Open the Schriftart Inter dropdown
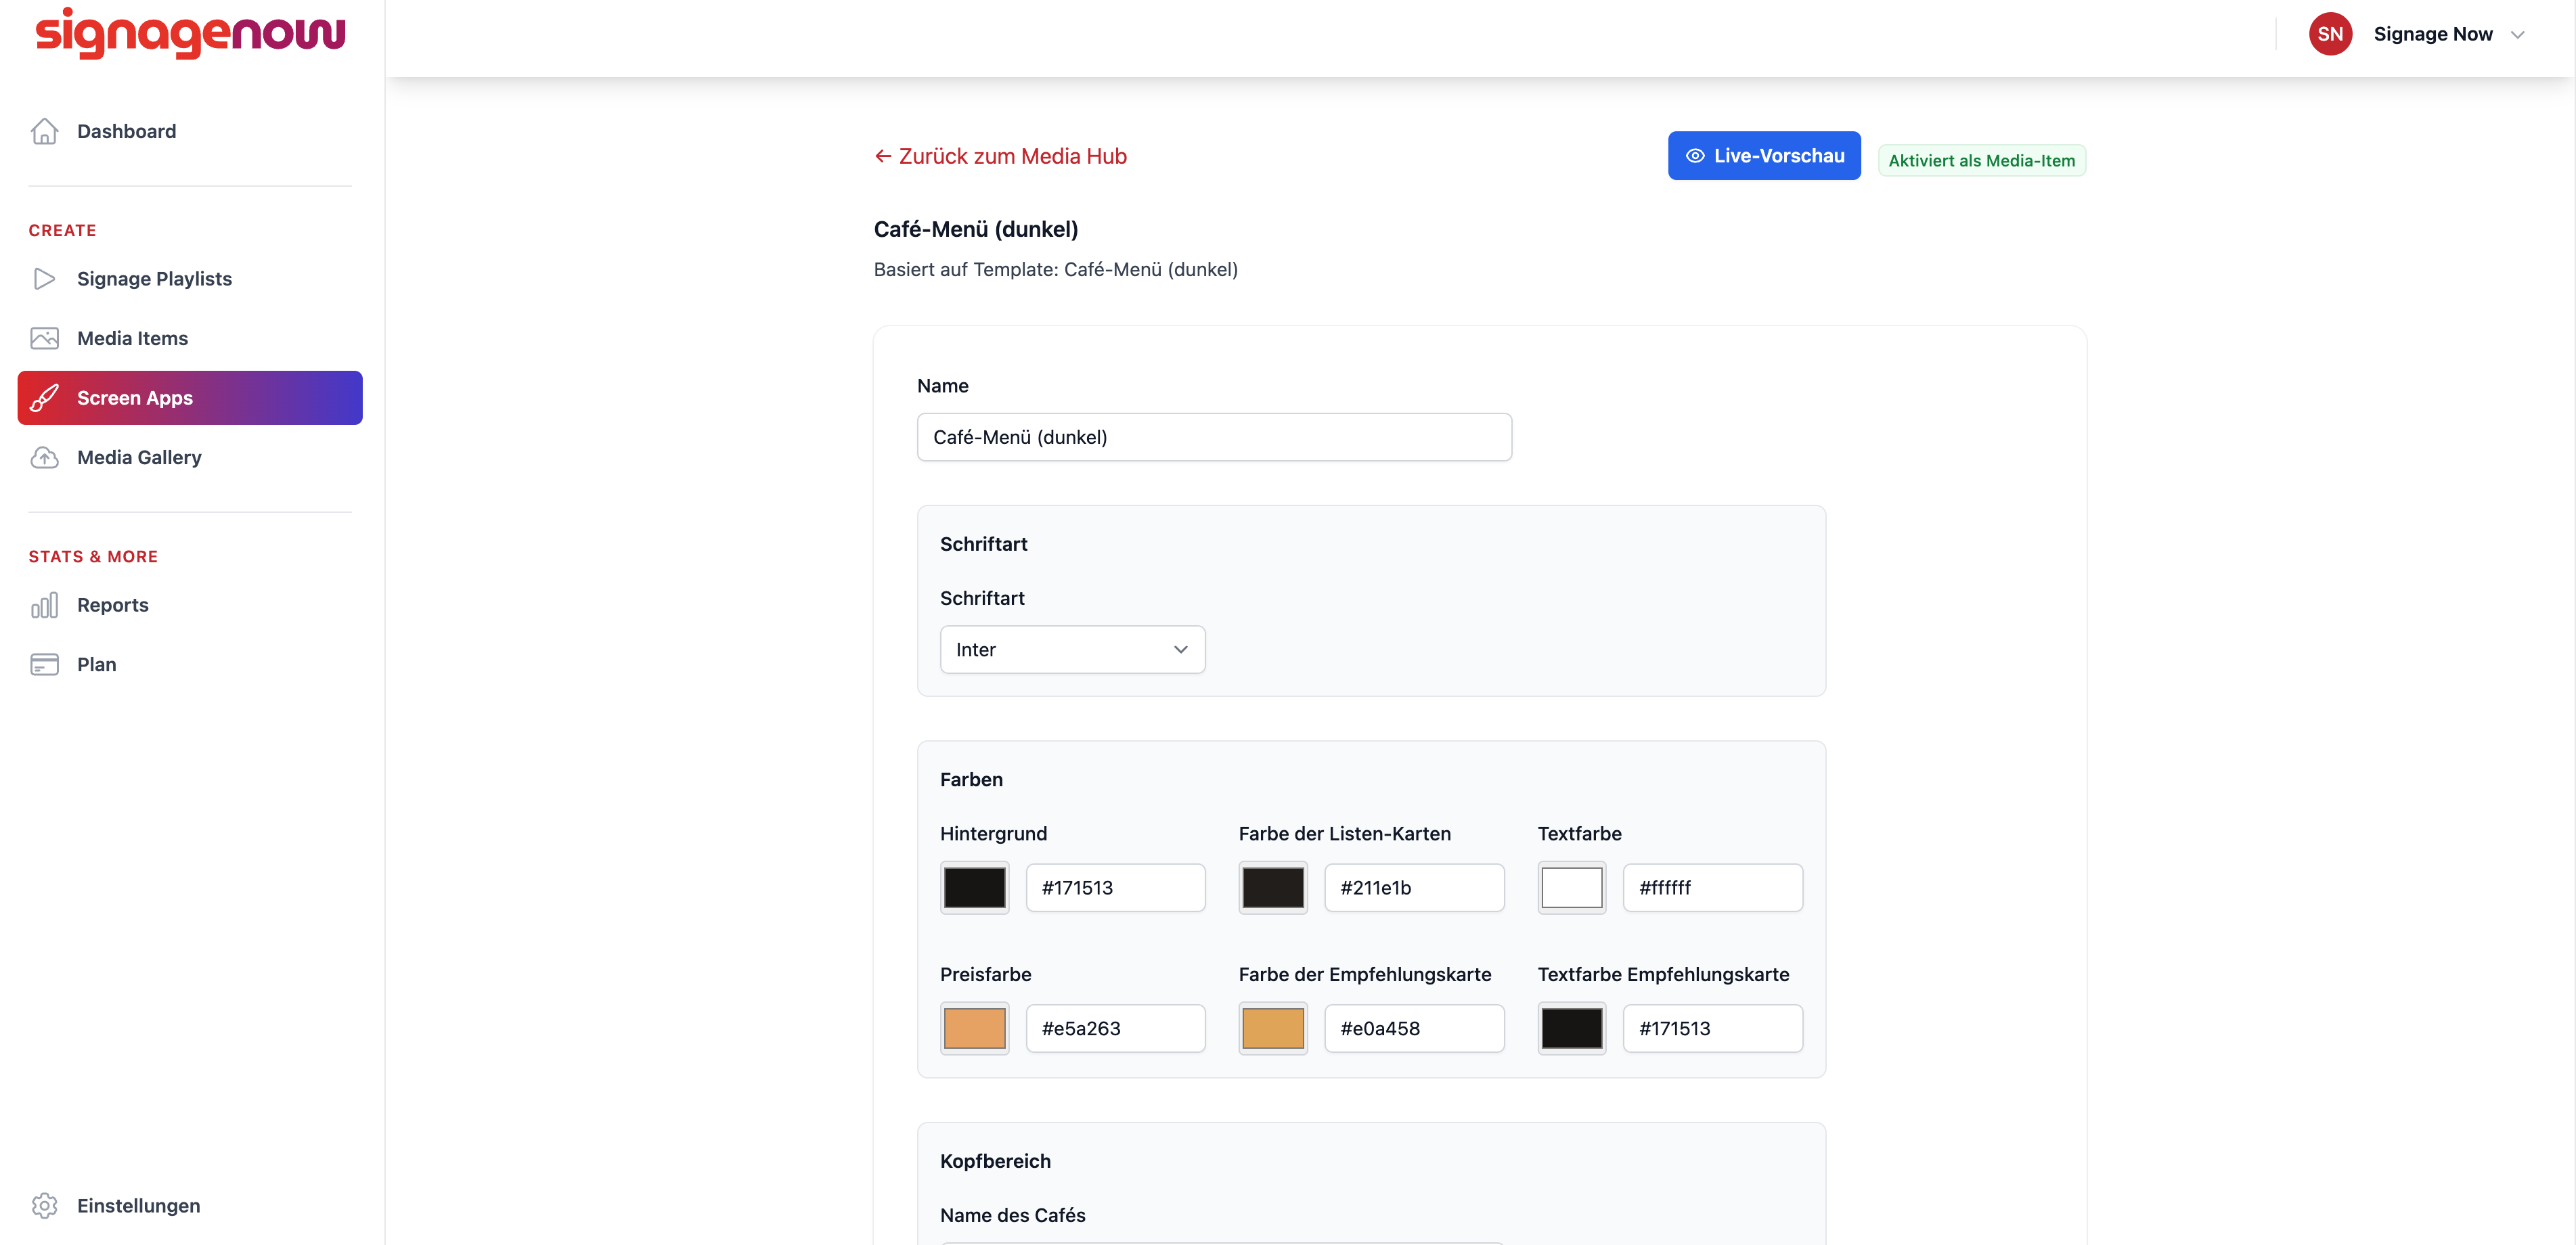The image size is (2576, 1245). click(1072, 650)
